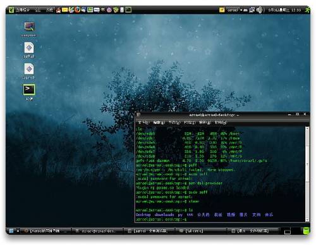
Task: Open the Tabs menu in the terminal window
Action: point(205,122)
